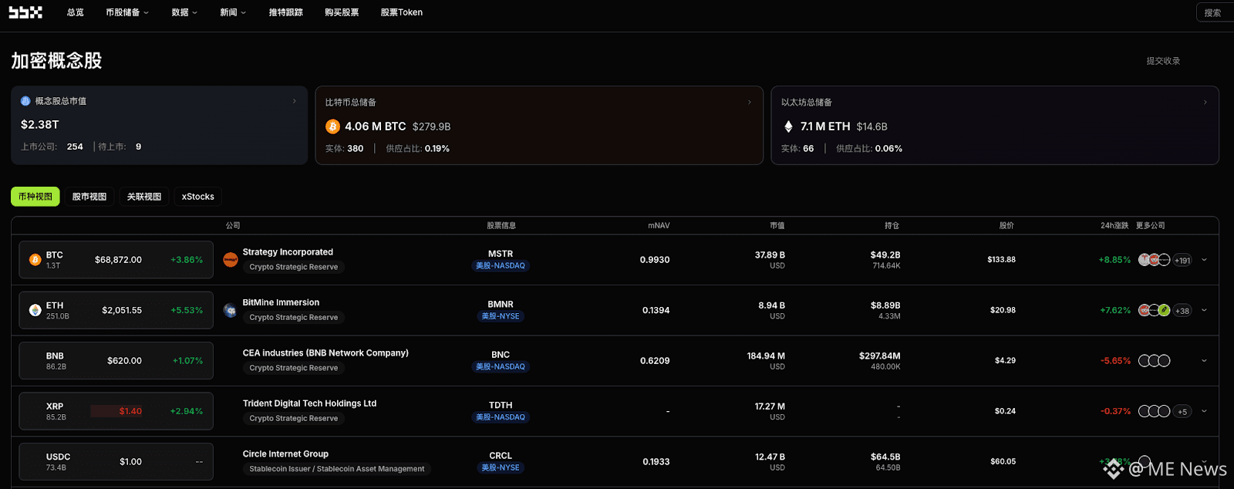Select the 币种视图 tab
1234x489 pixels.
35,197
